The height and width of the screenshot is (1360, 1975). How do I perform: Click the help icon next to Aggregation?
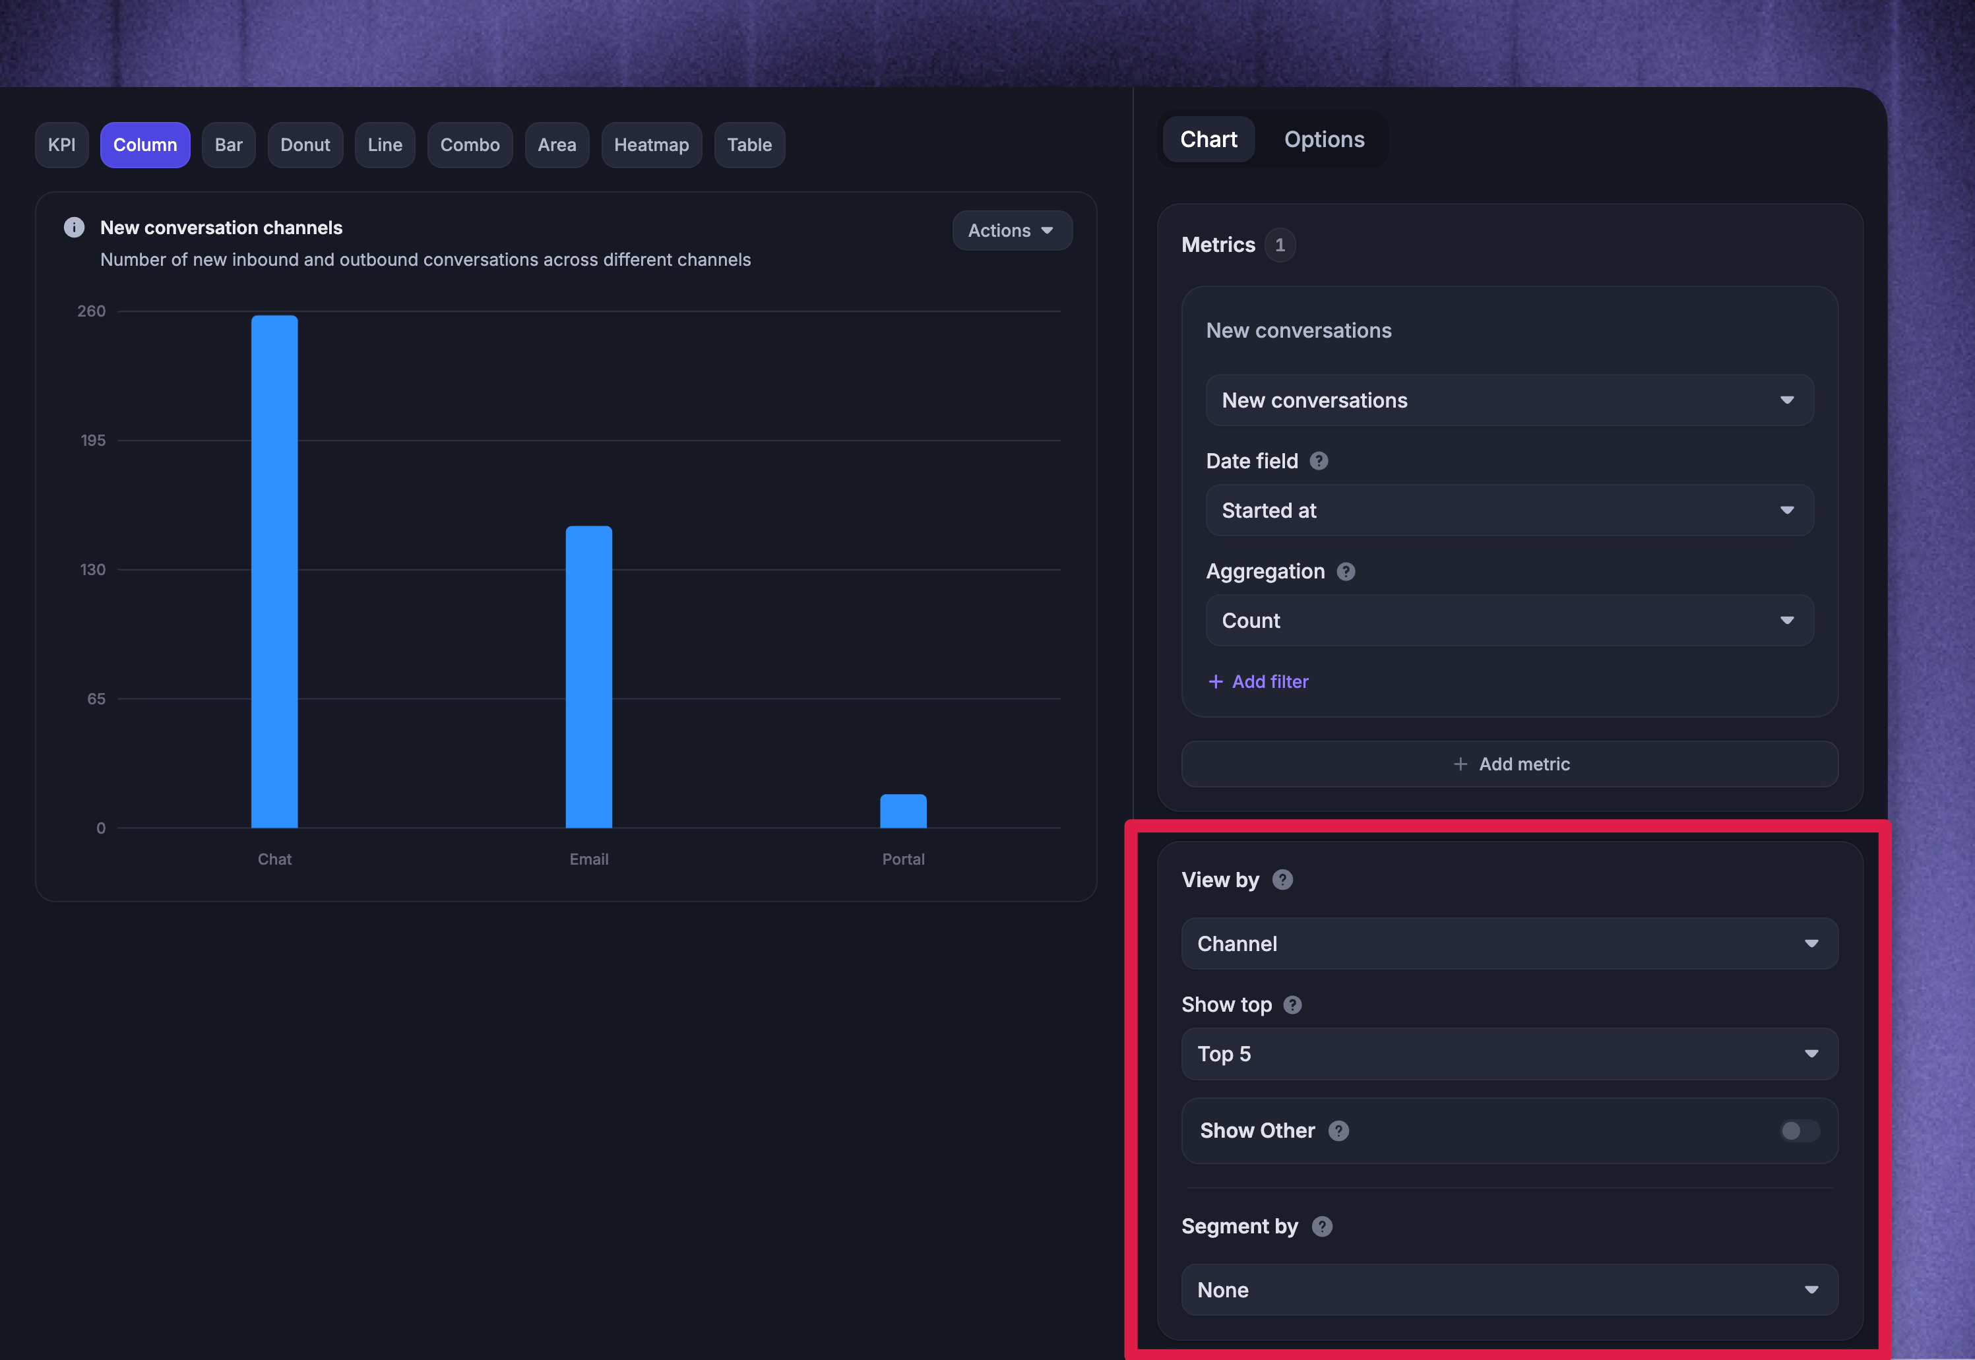pyautogui.click(x=1346, y=572)
